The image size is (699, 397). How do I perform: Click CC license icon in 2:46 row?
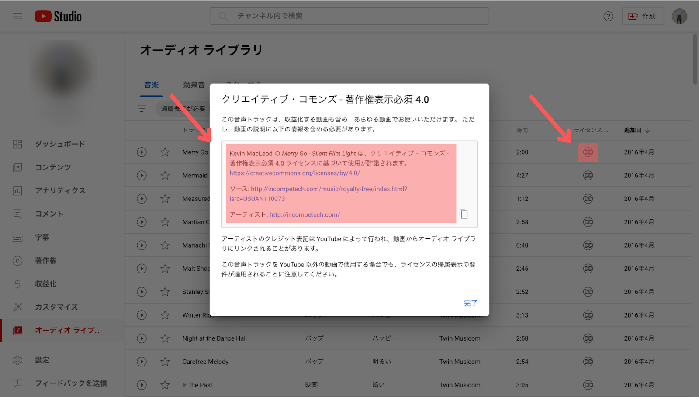(588, 269)
